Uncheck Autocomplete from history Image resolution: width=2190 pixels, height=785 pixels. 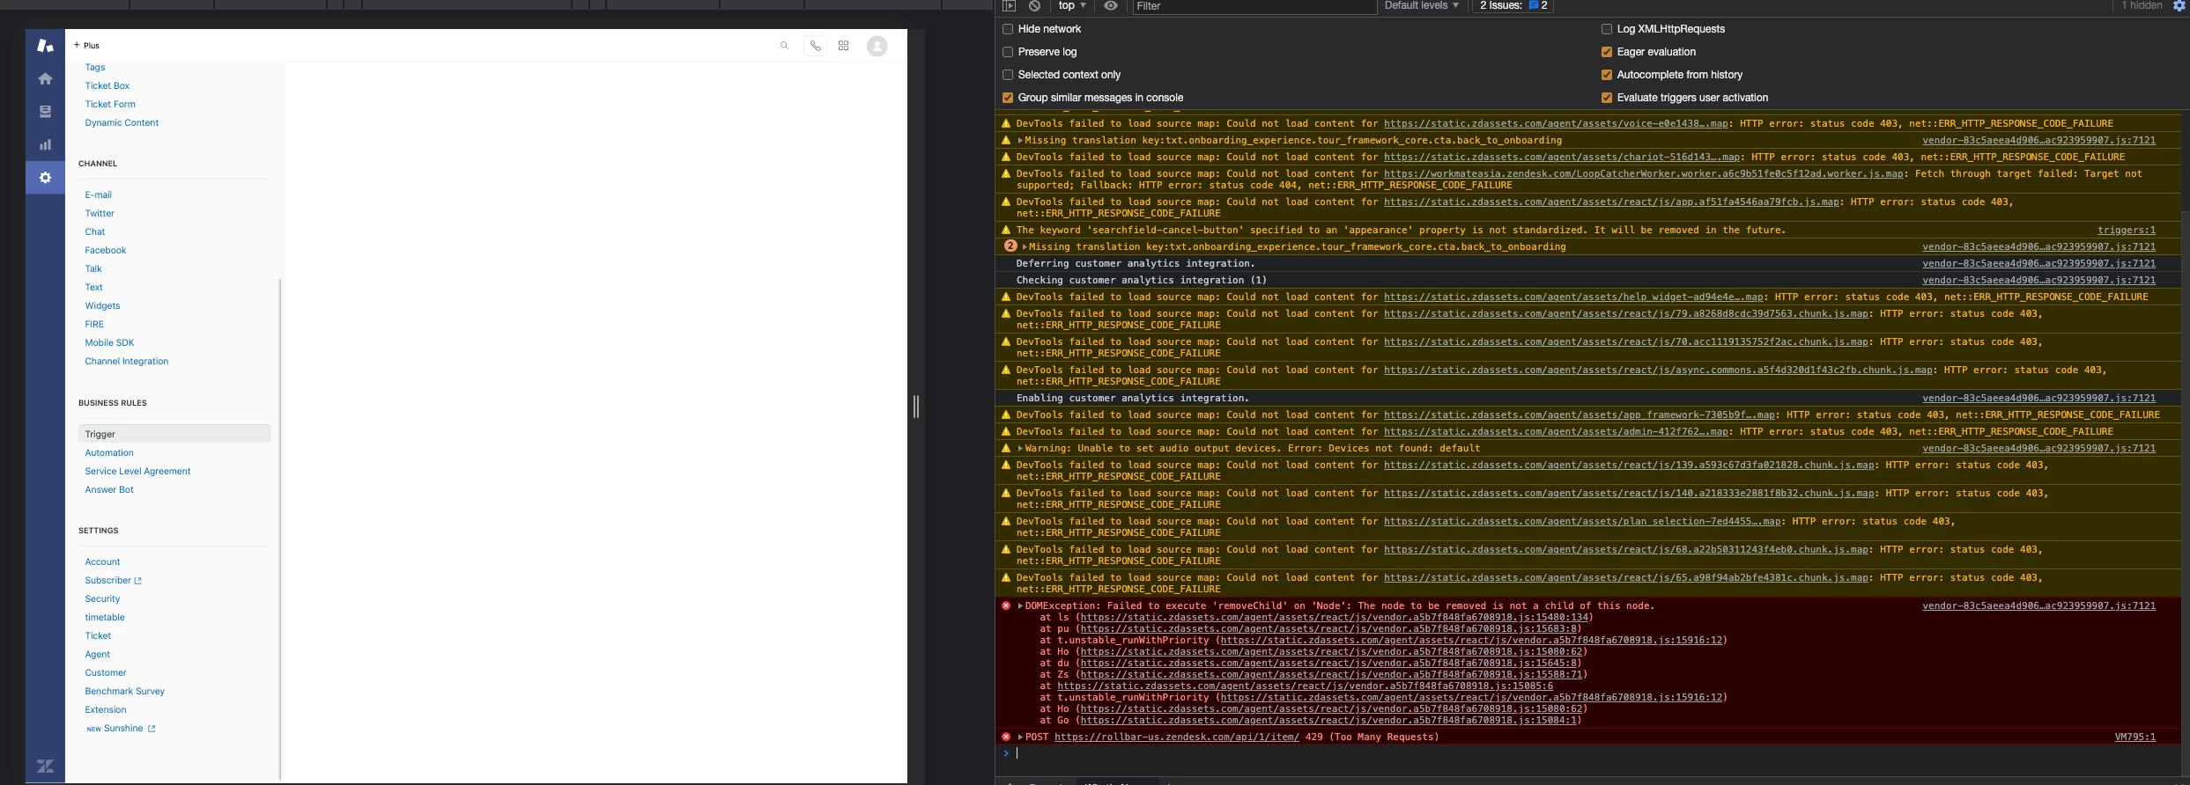click(1607, 75)
